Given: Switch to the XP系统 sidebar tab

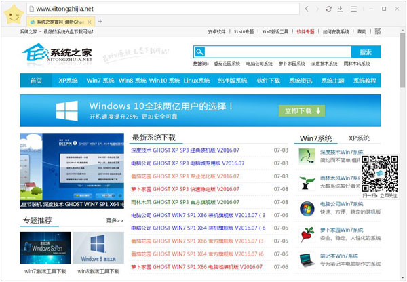Looking at the screenshot, I should [x=360, y=138].
